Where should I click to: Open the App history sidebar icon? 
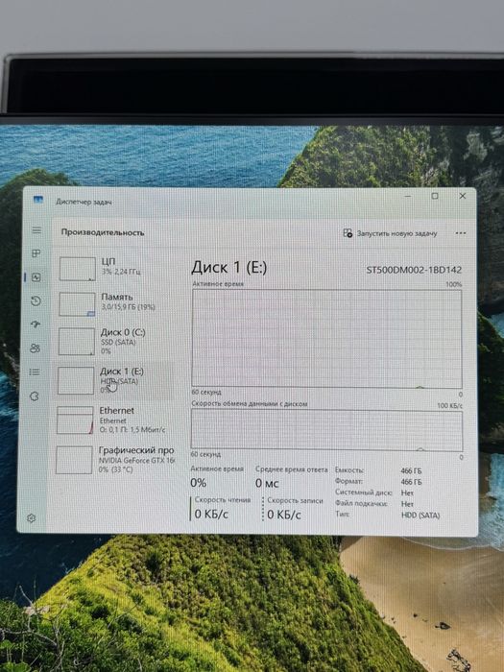(x=36, y=301)
